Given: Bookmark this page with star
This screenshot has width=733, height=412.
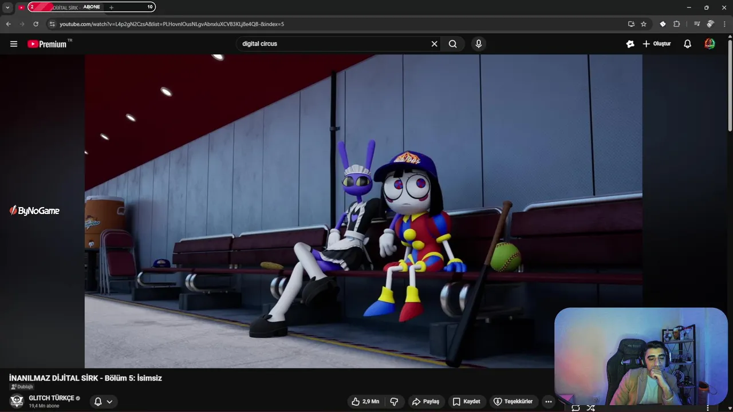Looking at the screenshot, I should pyautogui.click(x=644, y=24).
